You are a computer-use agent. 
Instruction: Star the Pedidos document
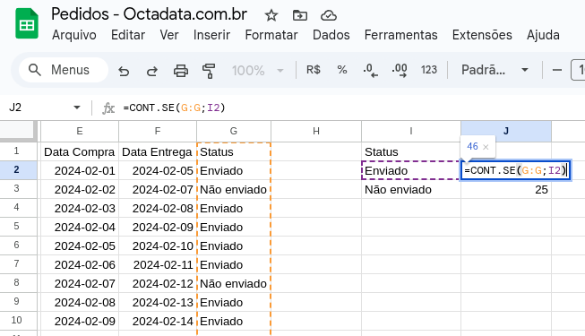271,15
